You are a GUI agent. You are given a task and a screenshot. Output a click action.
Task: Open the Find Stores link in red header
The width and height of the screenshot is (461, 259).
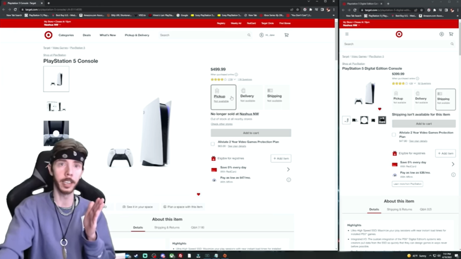click(285, 23)
